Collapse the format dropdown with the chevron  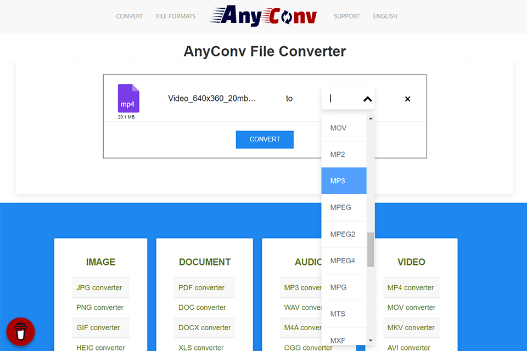[x=367, y=99]
